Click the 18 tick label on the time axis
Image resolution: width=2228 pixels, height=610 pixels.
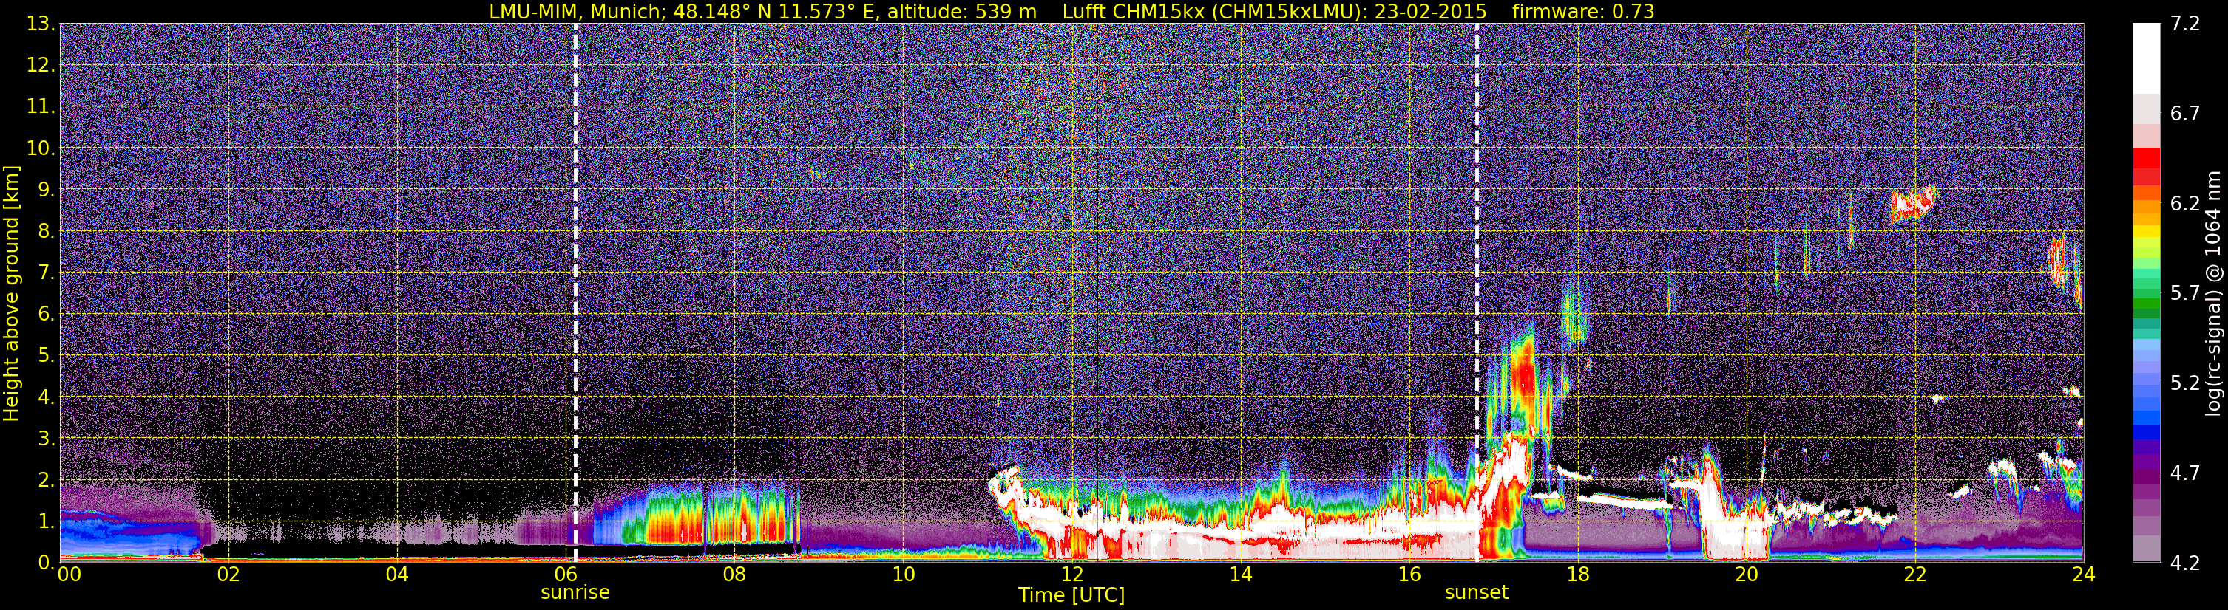1577,575
